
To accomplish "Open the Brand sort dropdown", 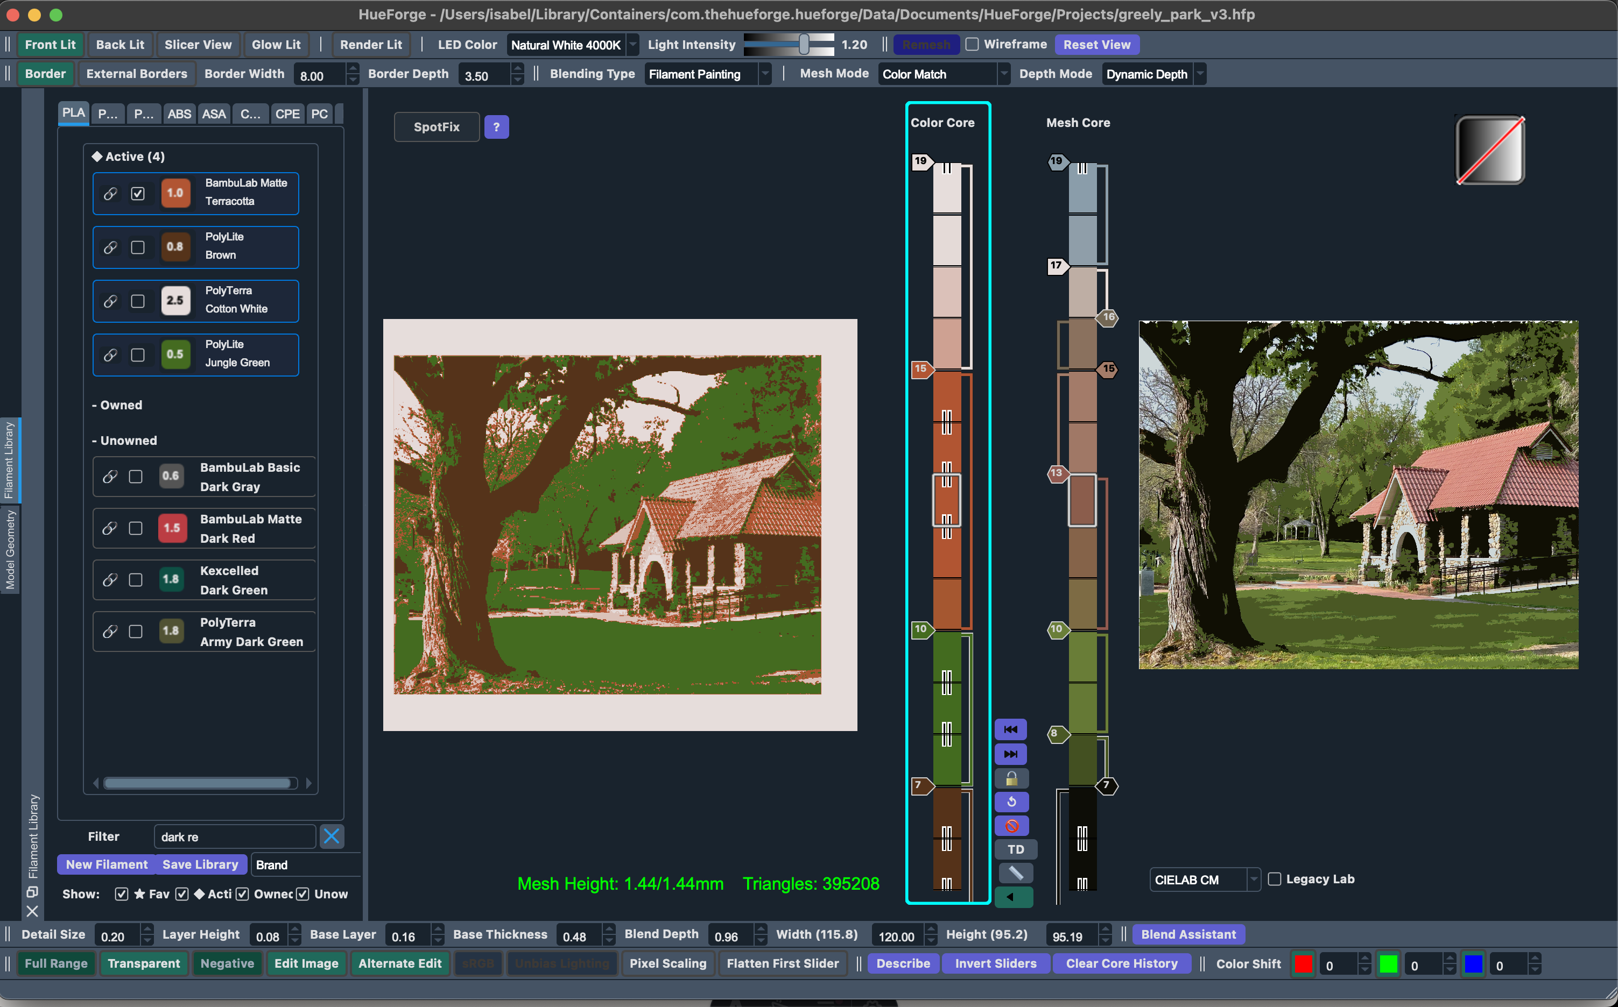I will click(x=307, y=864).
